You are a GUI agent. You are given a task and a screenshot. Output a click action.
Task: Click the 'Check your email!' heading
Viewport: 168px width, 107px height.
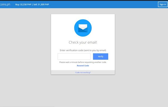click(83, 42)
